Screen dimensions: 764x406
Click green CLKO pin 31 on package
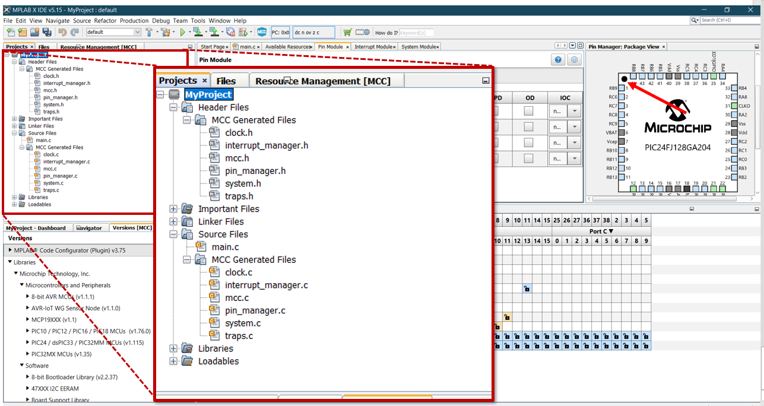734,106
